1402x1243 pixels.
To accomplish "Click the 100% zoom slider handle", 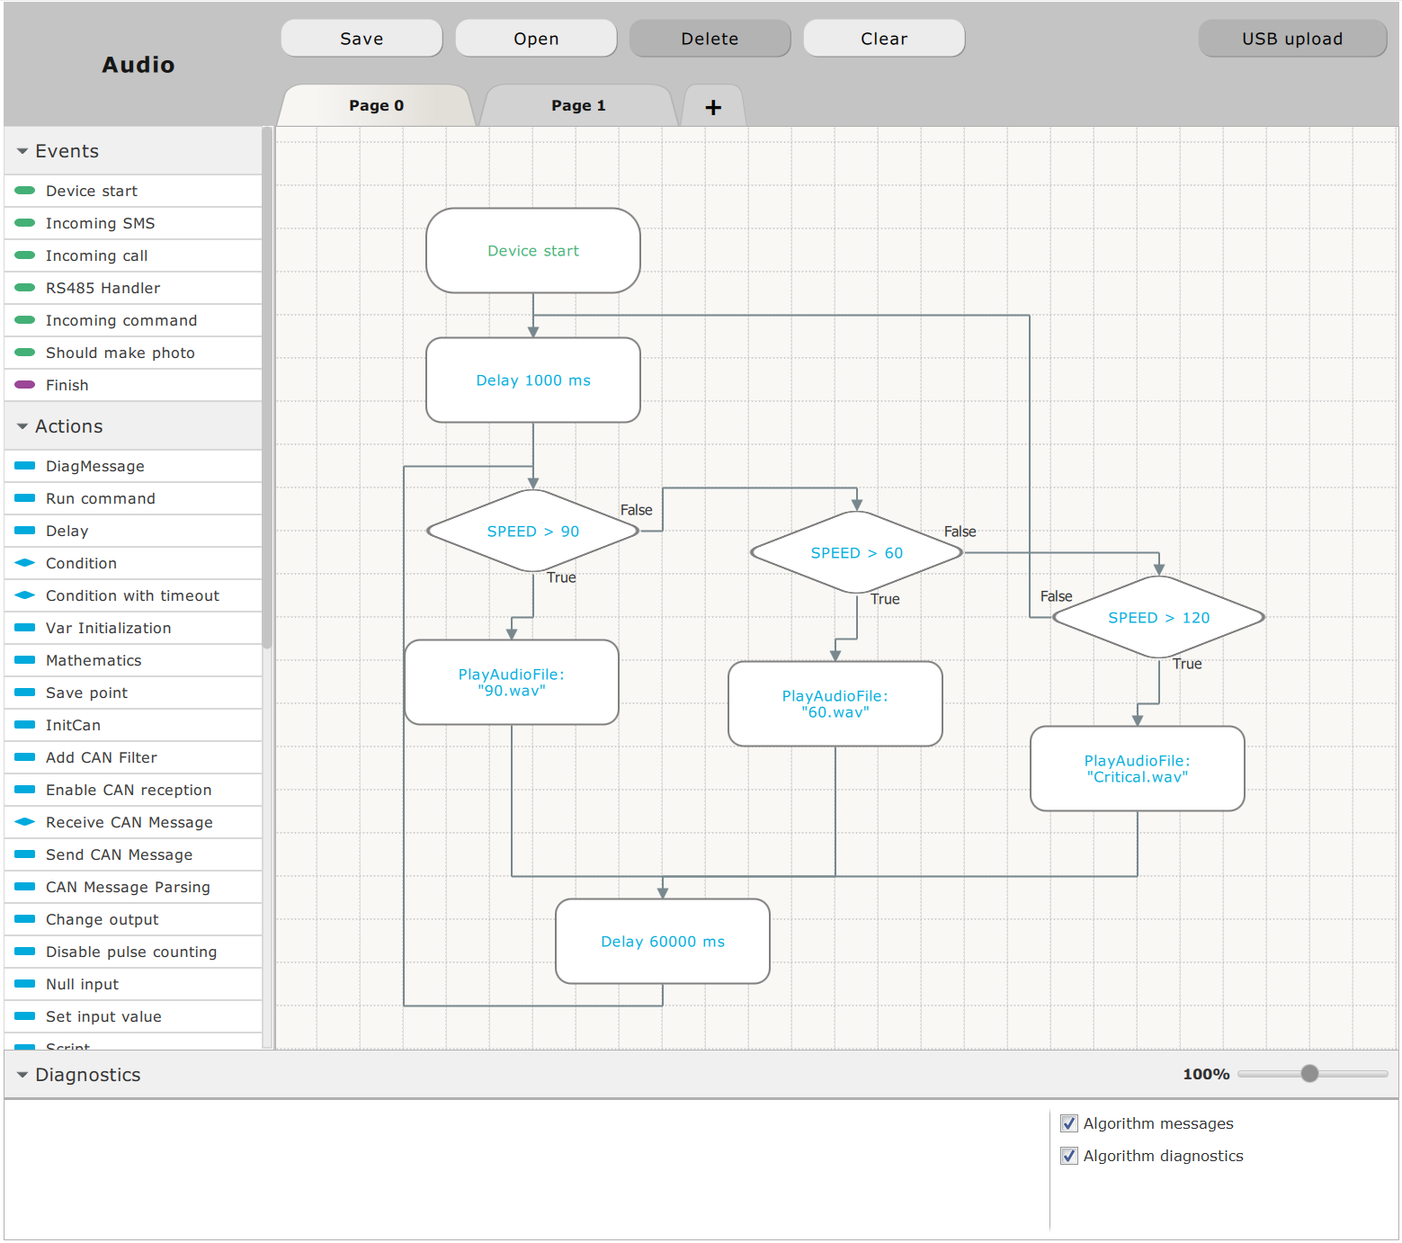I will point(1309,1073).
